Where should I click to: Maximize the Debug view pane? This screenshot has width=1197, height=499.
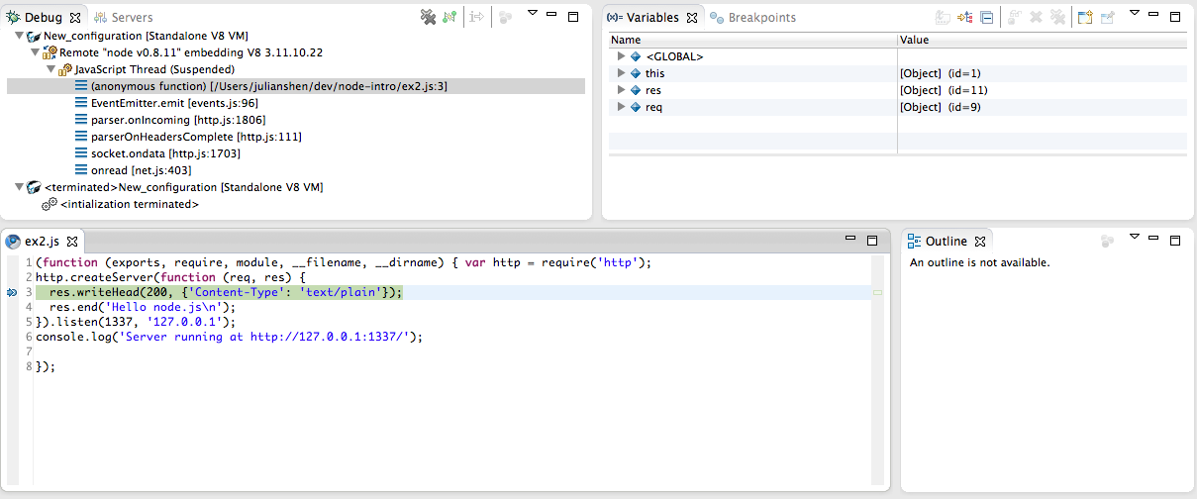click(x=573, y=17)
